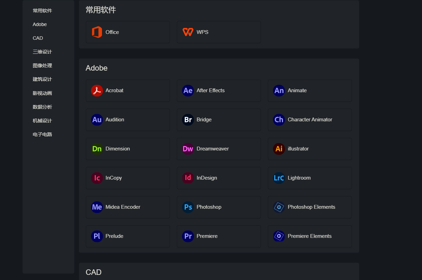This screenshot has width=422, height=280.
Task: Open the InDesign software card
Action: (x=218, y=178)
